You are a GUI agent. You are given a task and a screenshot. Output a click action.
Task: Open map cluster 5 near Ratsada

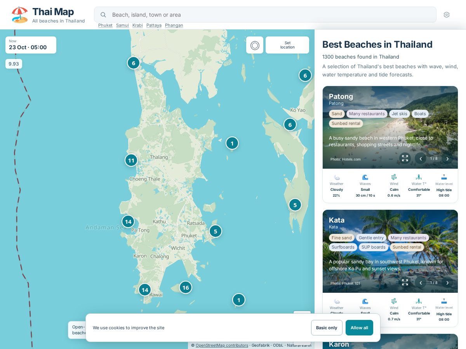pos(216,231)
